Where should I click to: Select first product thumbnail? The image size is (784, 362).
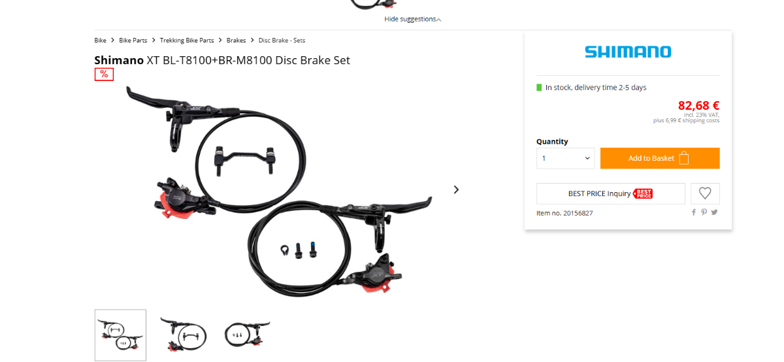pyautogui.click(x=120, y=335)
